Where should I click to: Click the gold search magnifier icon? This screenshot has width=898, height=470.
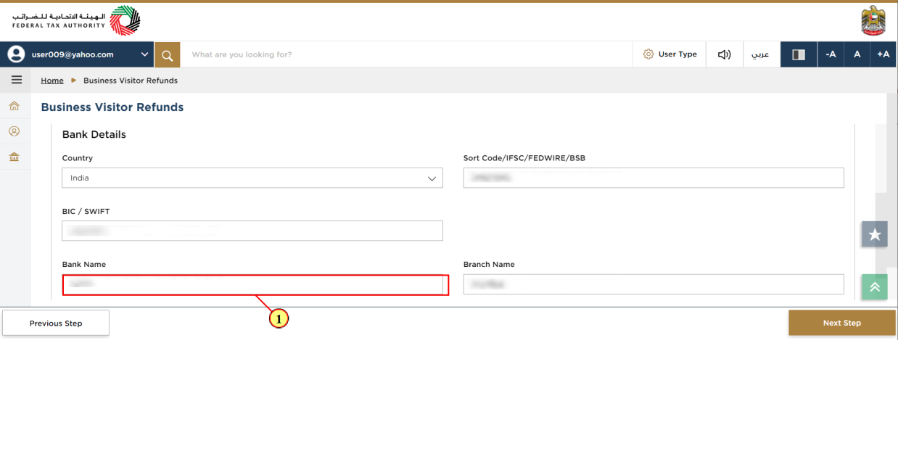point(167,54)
